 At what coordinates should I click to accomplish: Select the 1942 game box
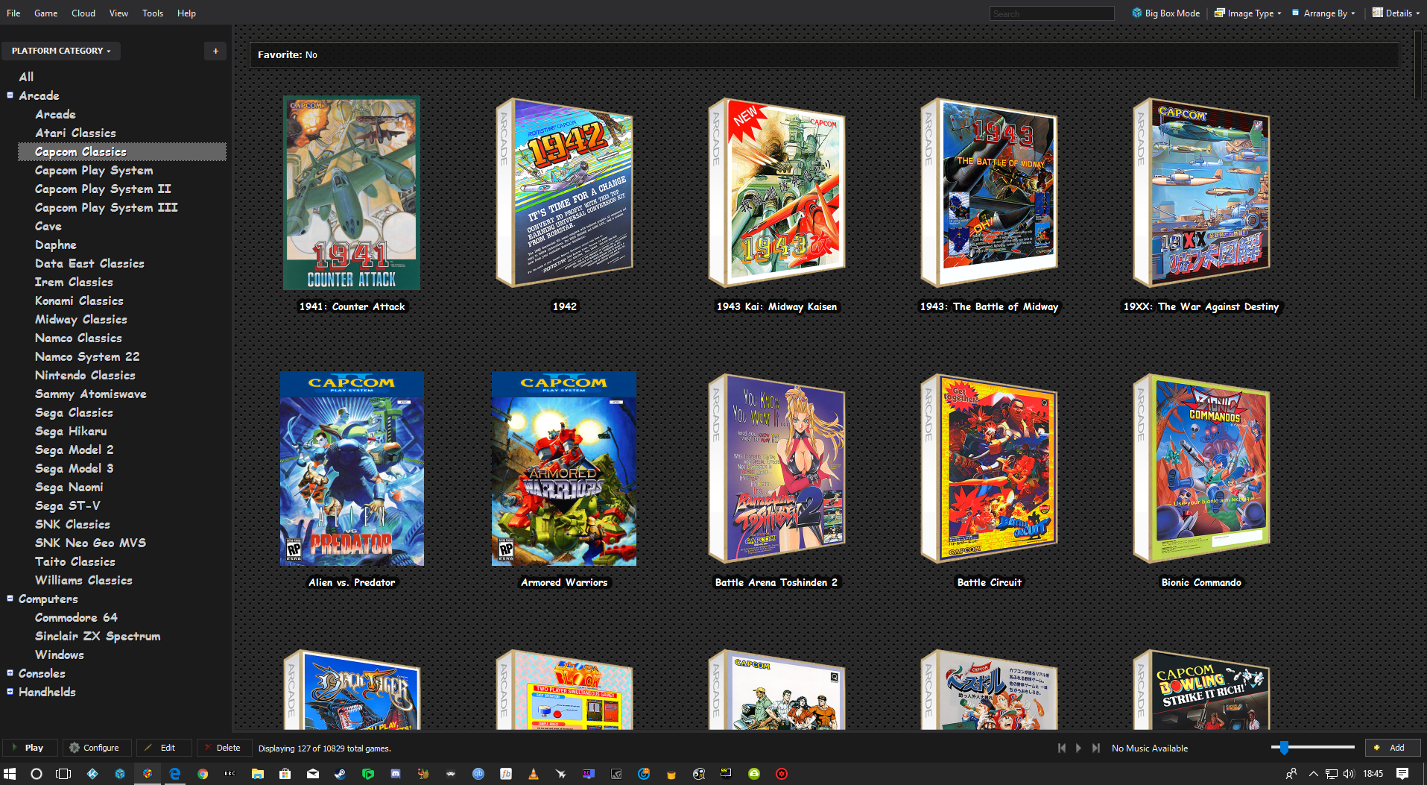point(564,192)
